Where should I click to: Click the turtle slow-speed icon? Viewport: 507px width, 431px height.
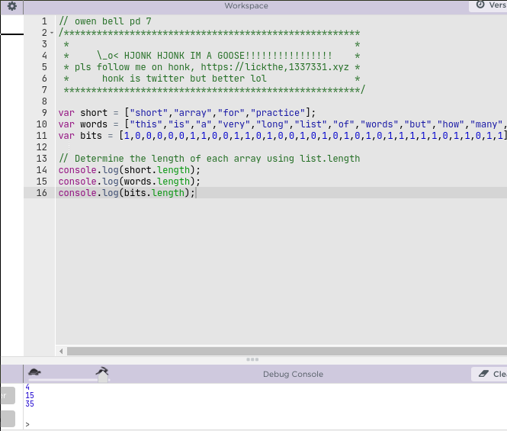point(34,372)
